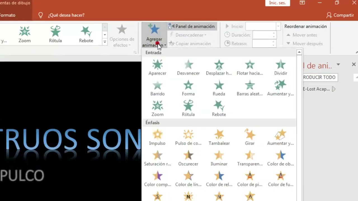Click the lightbulb Tell Me icon
The height and width of the screenshot is (201, 358).
click(x=41, y=15)
